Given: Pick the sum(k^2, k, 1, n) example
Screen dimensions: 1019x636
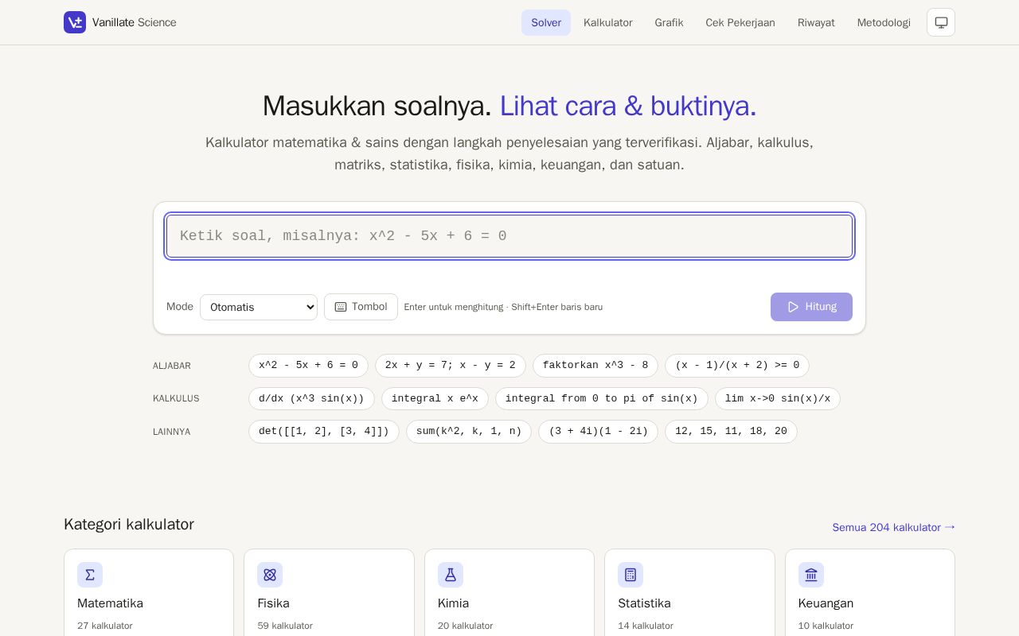Looking at the screenshot, I should pyautogui.click(x=469, y=432).
